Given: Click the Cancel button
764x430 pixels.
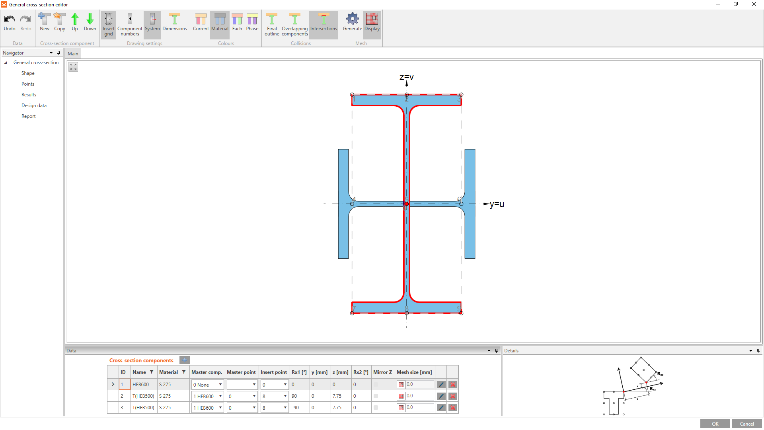Looking at the screenshot, I should click(746, 424).
